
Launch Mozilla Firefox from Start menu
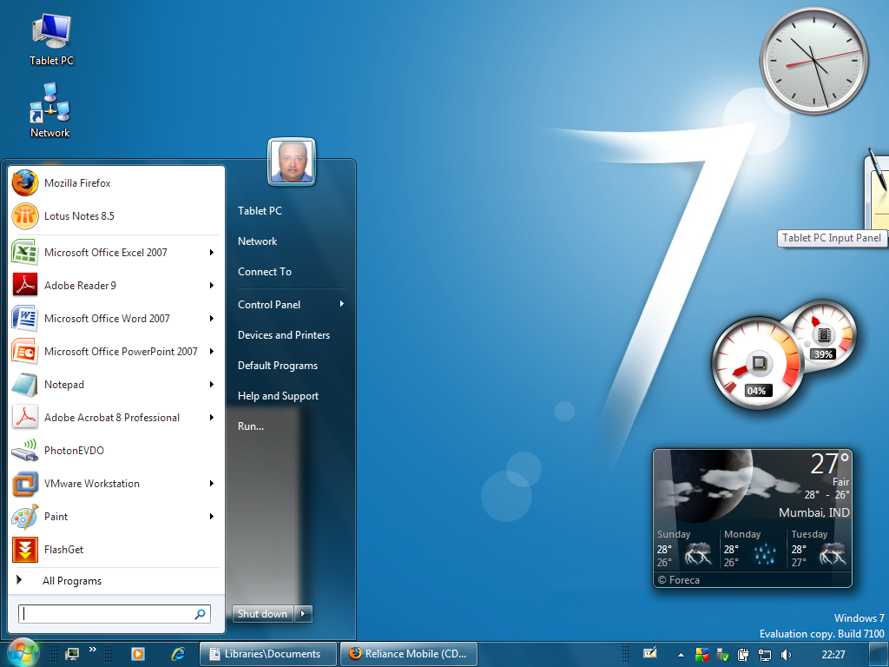pyautogui.click(x=77, y=183)
